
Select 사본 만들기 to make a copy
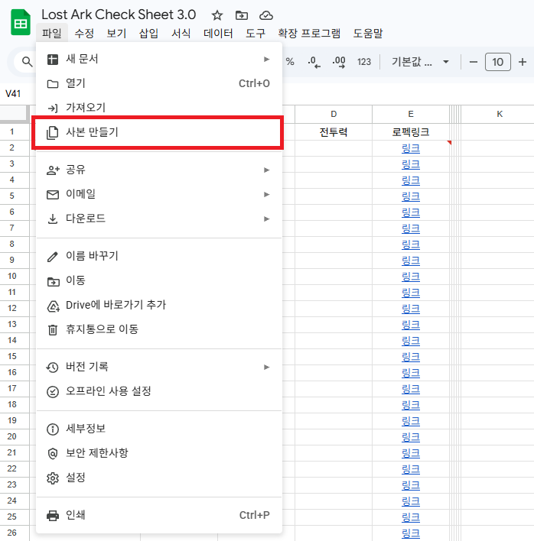pyautogui.click(x=159, y=132)
